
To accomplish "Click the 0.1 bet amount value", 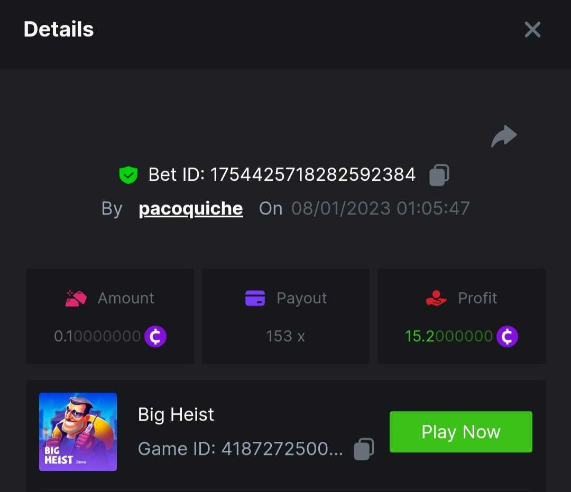I will [x=97, y=336].
